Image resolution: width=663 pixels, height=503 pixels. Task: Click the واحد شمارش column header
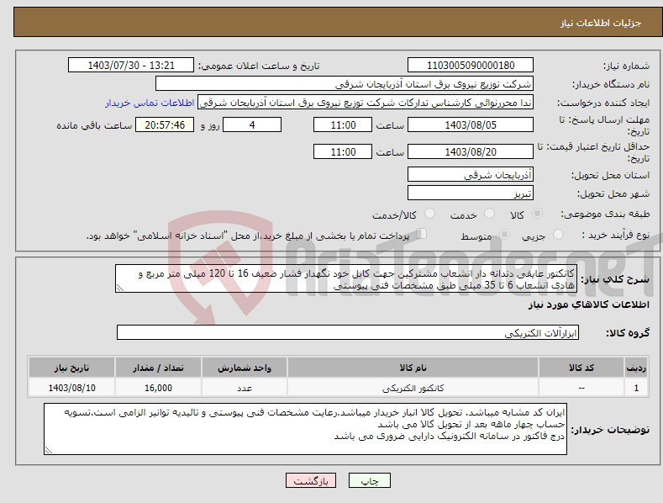click(x=245, y=368)
